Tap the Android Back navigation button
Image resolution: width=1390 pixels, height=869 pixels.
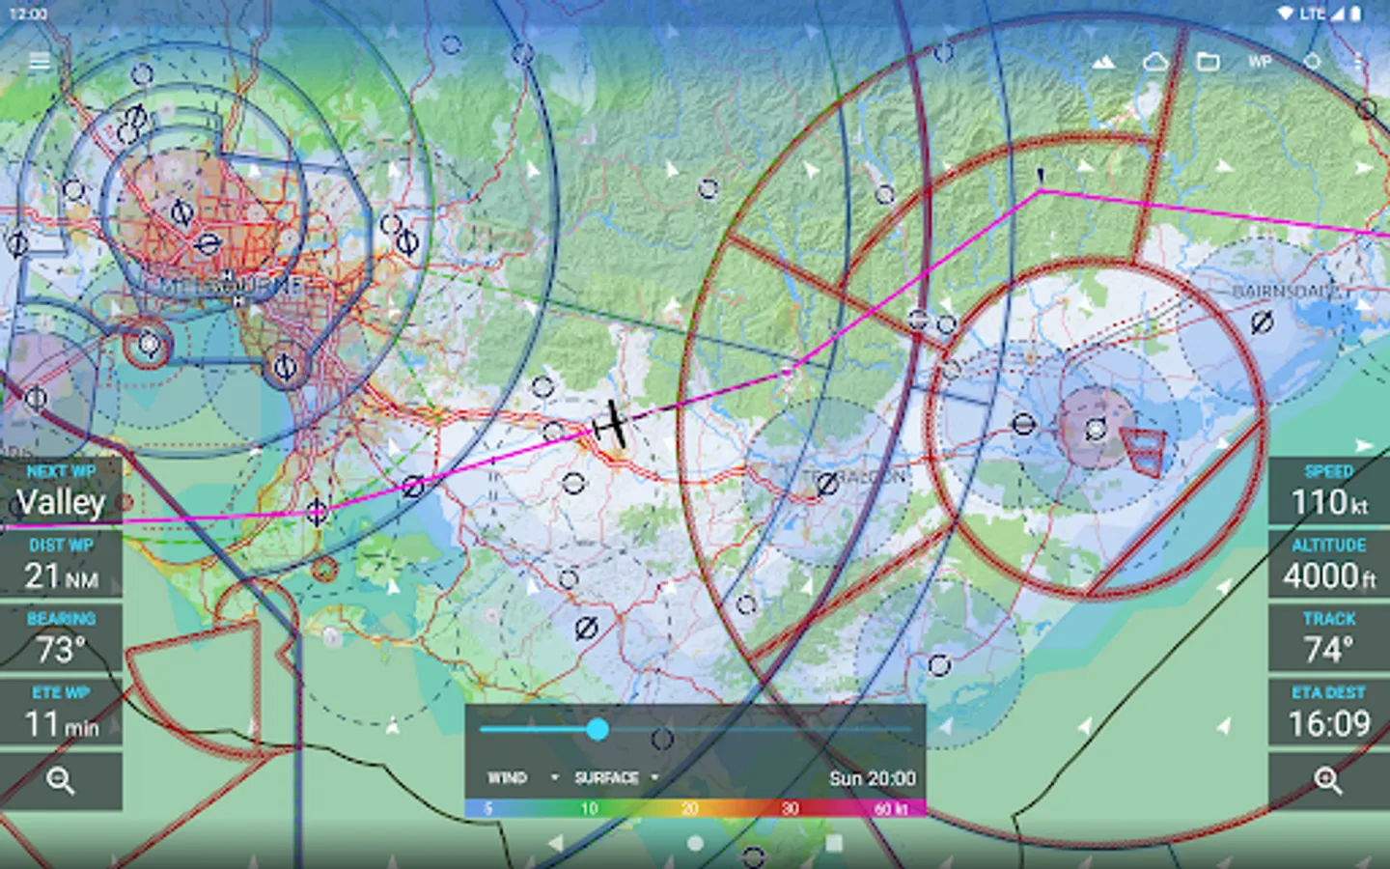(555, 843)
